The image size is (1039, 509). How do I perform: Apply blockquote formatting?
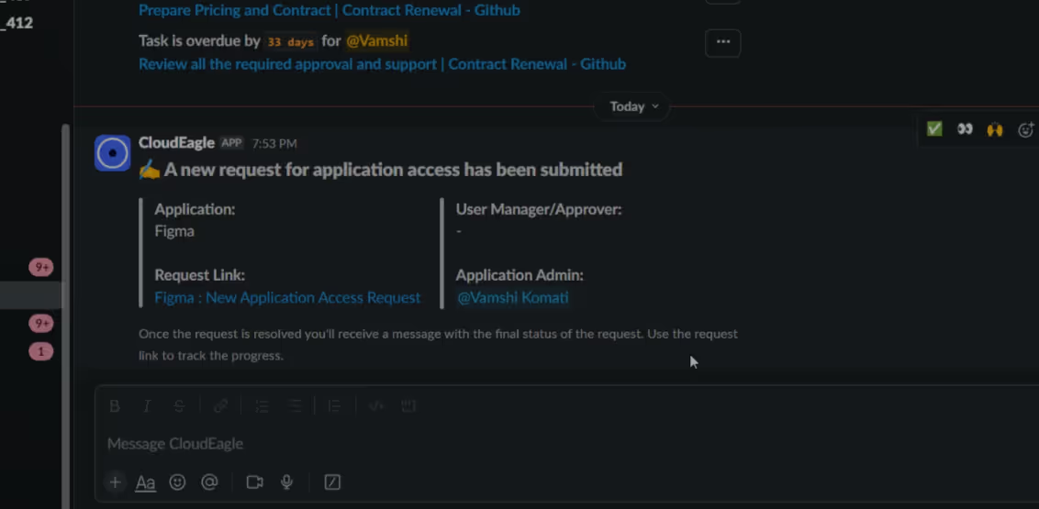pos(335,405)
